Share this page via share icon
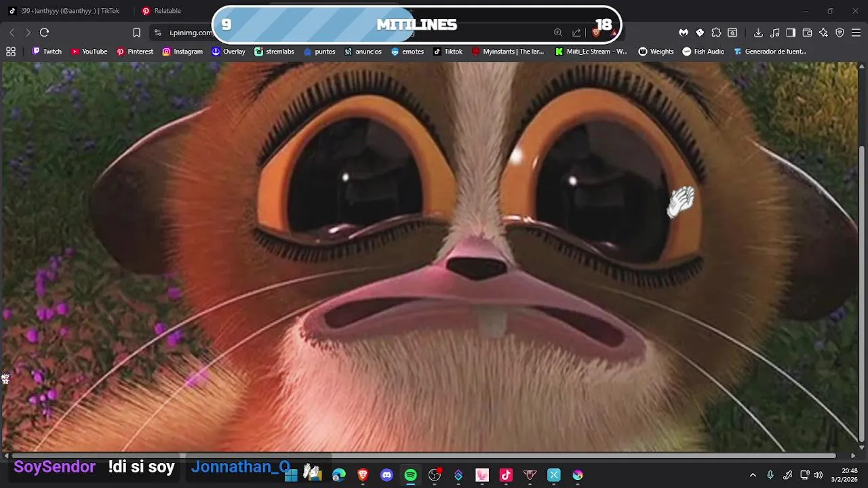 coord(576,33)
